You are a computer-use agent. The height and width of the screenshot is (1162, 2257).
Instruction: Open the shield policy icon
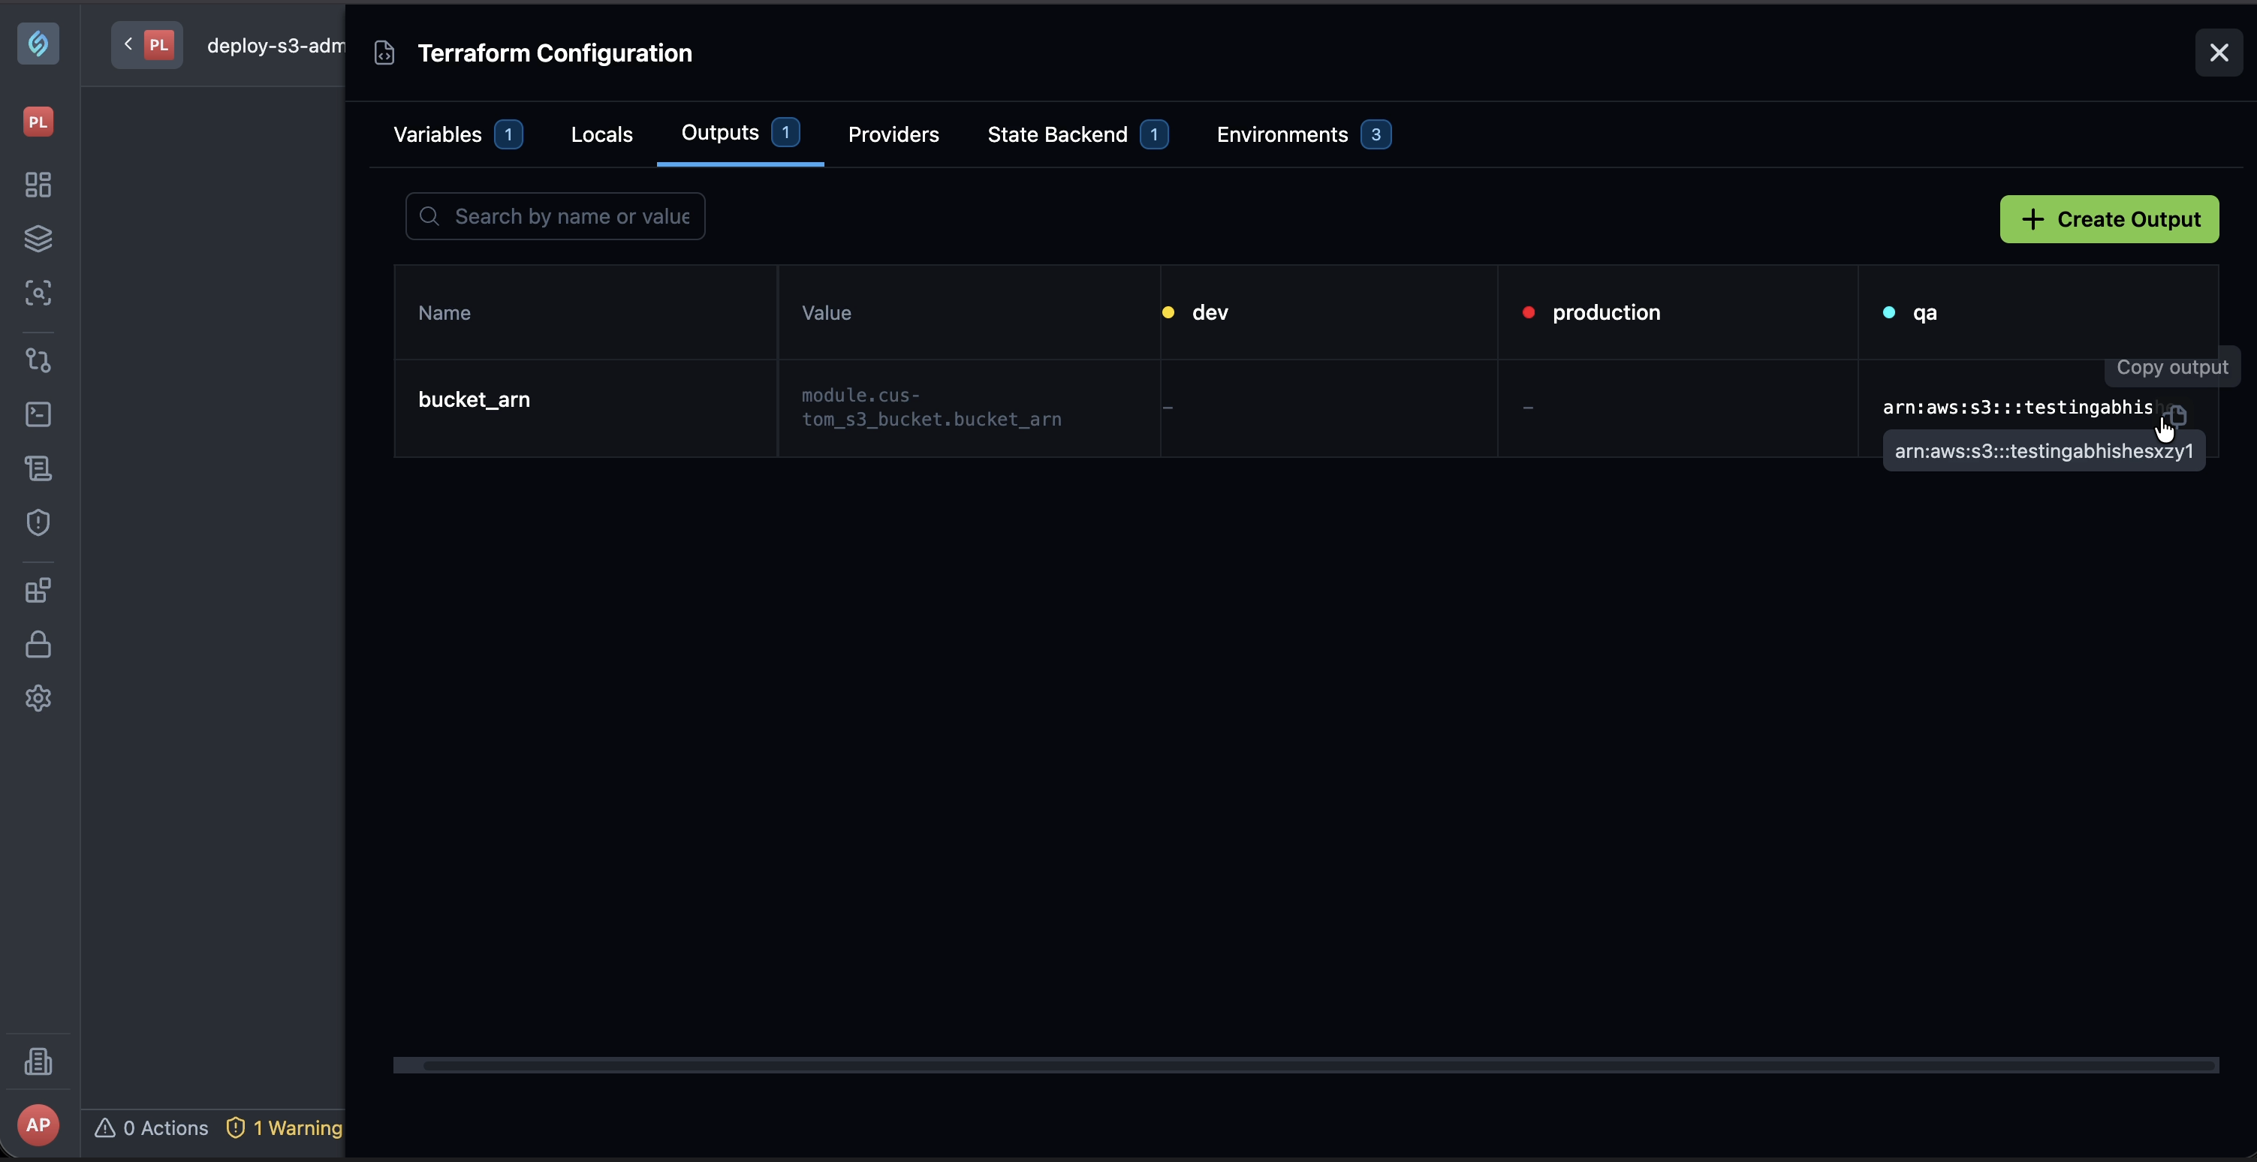[38, 522]
